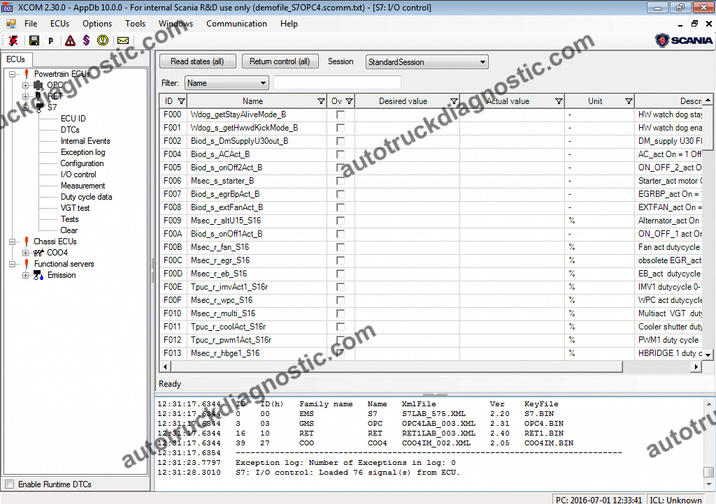Open the Session dropdown showing StandardSession
The image size is (716, 504).
[427, 62]
